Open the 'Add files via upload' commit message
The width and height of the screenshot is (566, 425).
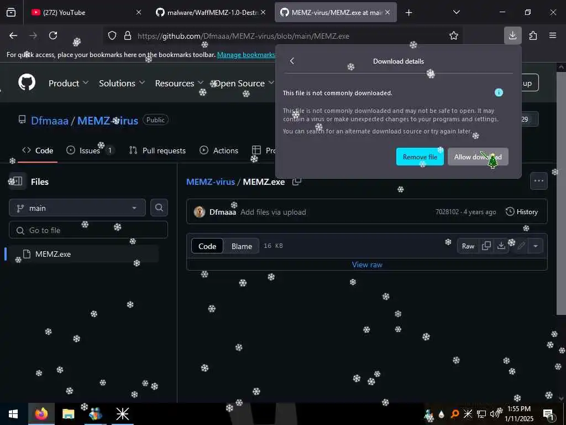coord(273,212)
